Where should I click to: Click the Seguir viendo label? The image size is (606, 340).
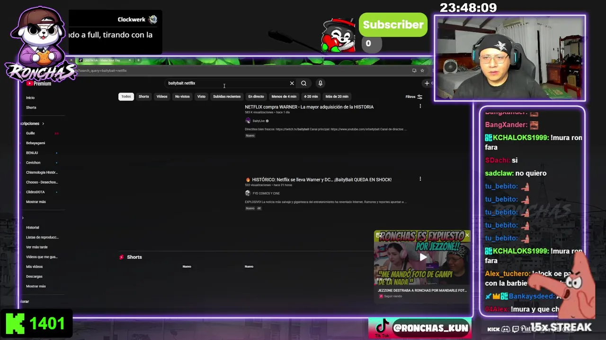click(x=392, y=296)
